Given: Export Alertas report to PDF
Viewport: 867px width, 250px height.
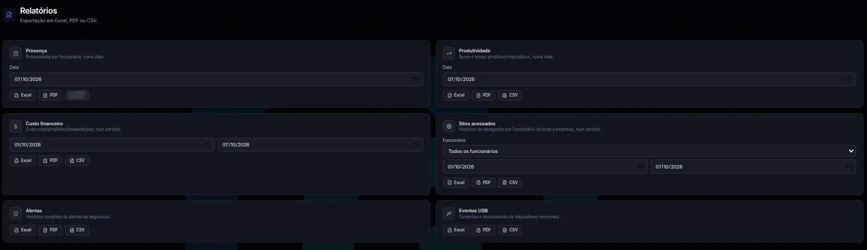Looking at the screenshot, I should pos(50,230).
